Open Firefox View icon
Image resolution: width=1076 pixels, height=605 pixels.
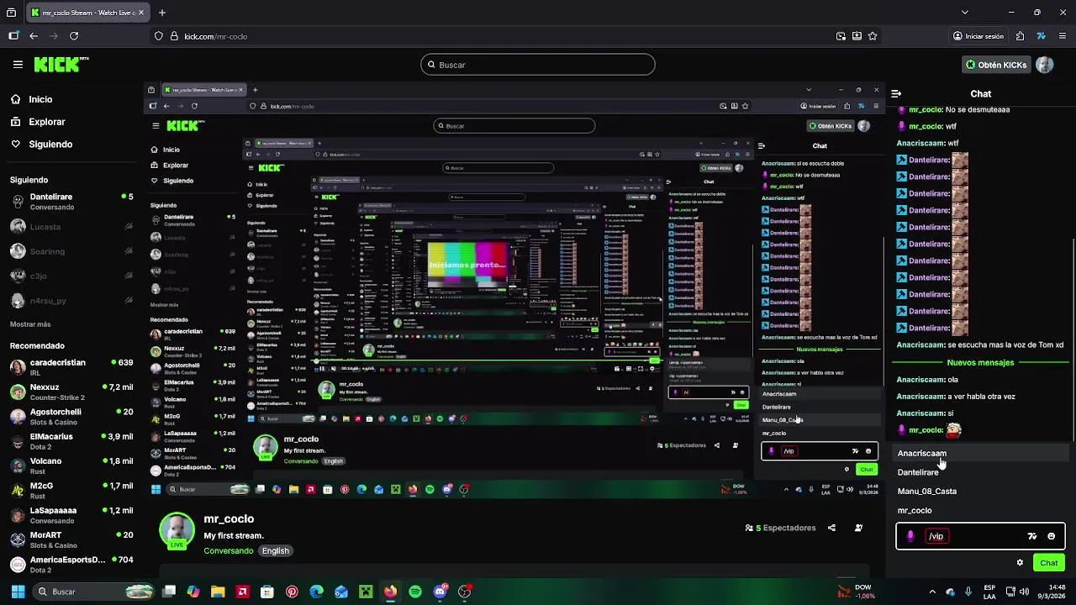[11, 13]
